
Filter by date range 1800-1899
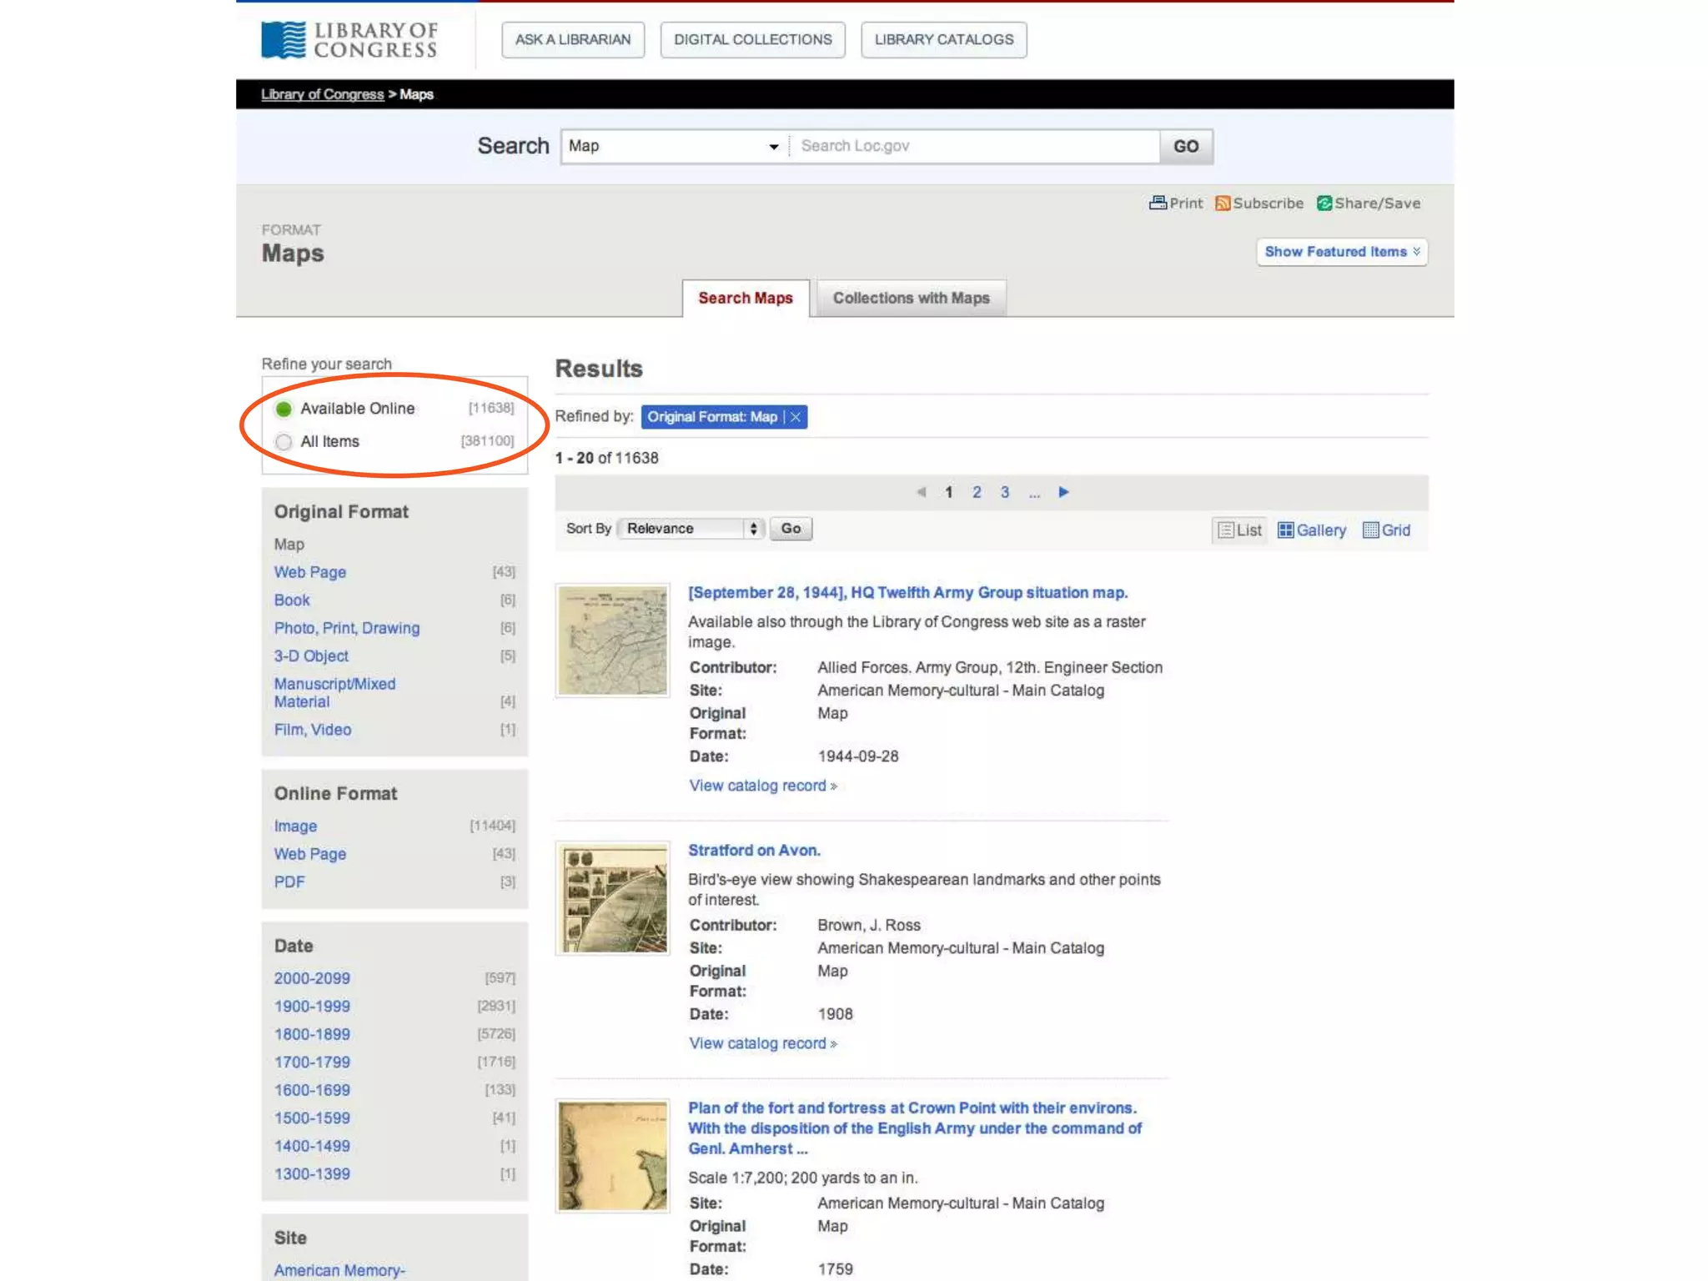312,1034
